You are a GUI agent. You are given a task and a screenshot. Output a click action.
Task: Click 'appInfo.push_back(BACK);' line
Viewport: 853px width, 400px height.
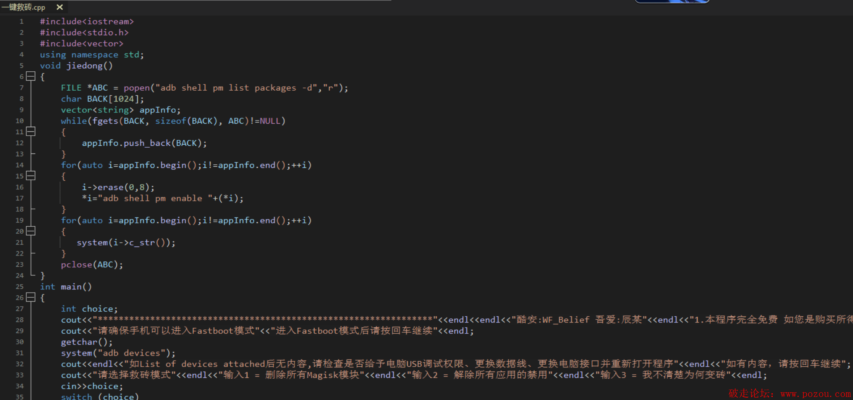[x=144, y=143]
